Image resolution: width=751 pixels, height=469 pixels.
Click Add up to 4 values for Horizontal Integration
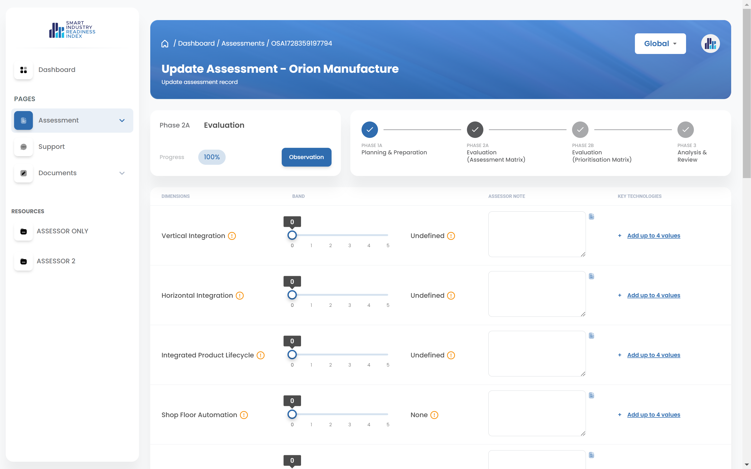(653, 295)
